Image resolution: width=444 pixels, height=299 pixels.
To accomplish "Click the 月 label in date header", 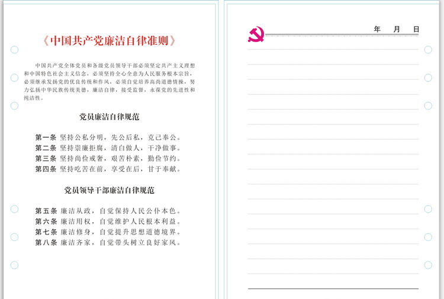I will [x=397, y=29].
